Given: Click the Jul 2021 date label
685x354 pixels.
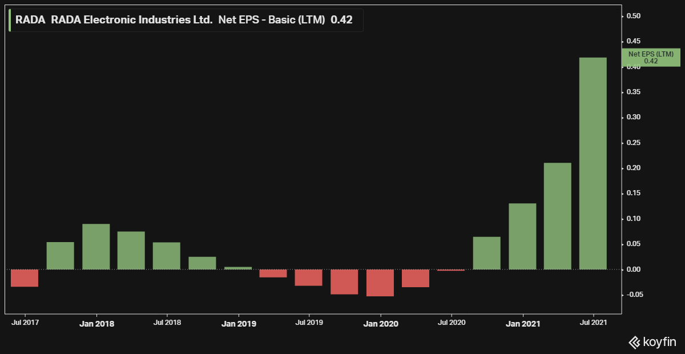Looking at the screenshot, I should 593,322.
